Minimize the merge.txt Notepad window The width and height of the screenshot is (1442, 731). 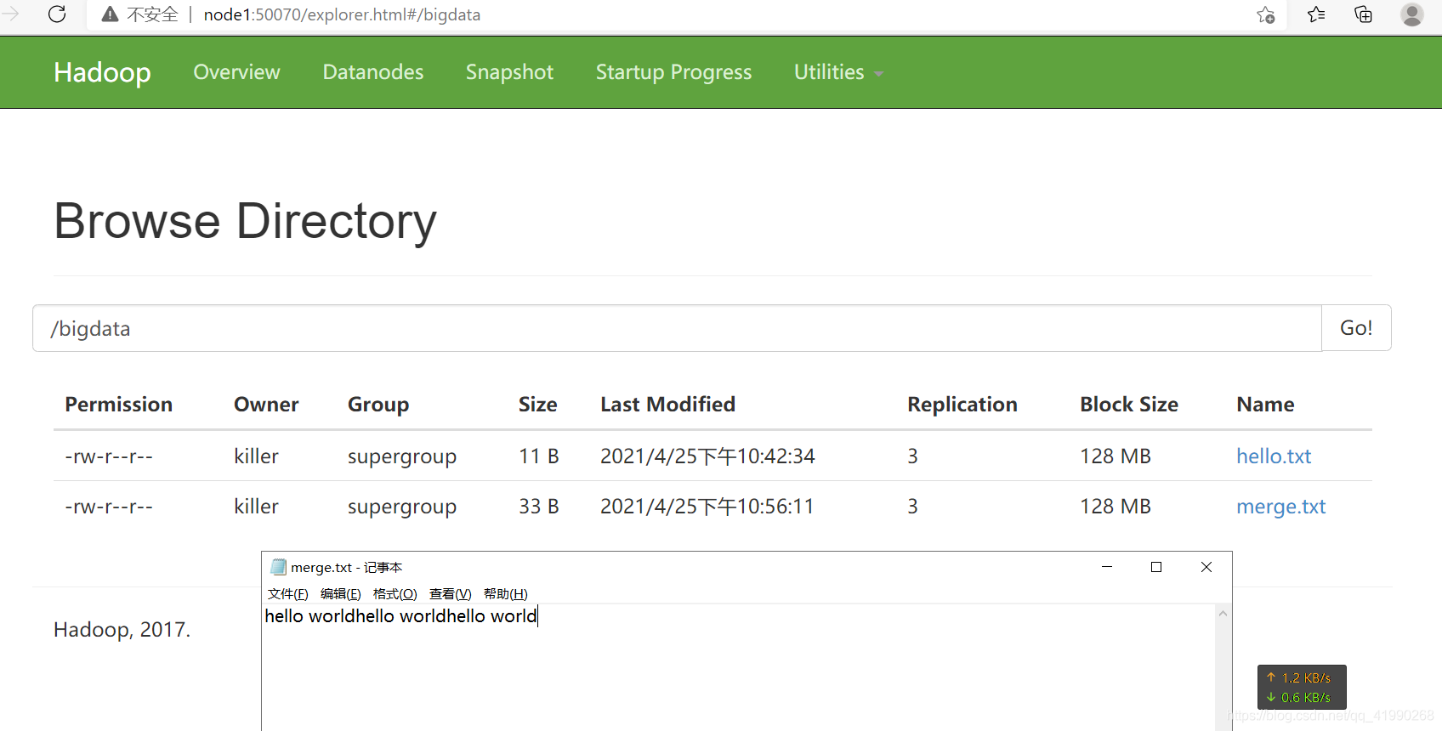(x=1107, y=567)
